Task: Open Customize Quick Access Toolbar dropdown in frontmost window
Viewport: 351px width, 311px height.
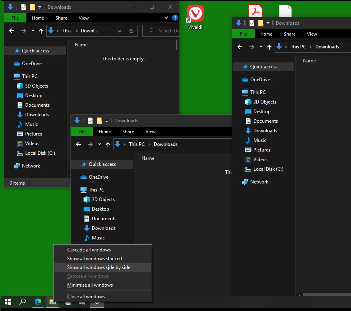Action: (x=268, y=23)
